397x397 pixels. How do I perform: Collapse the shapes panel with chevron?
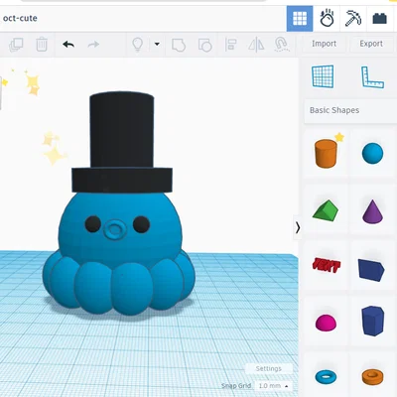pyautogui.click(x=298, y=227)
